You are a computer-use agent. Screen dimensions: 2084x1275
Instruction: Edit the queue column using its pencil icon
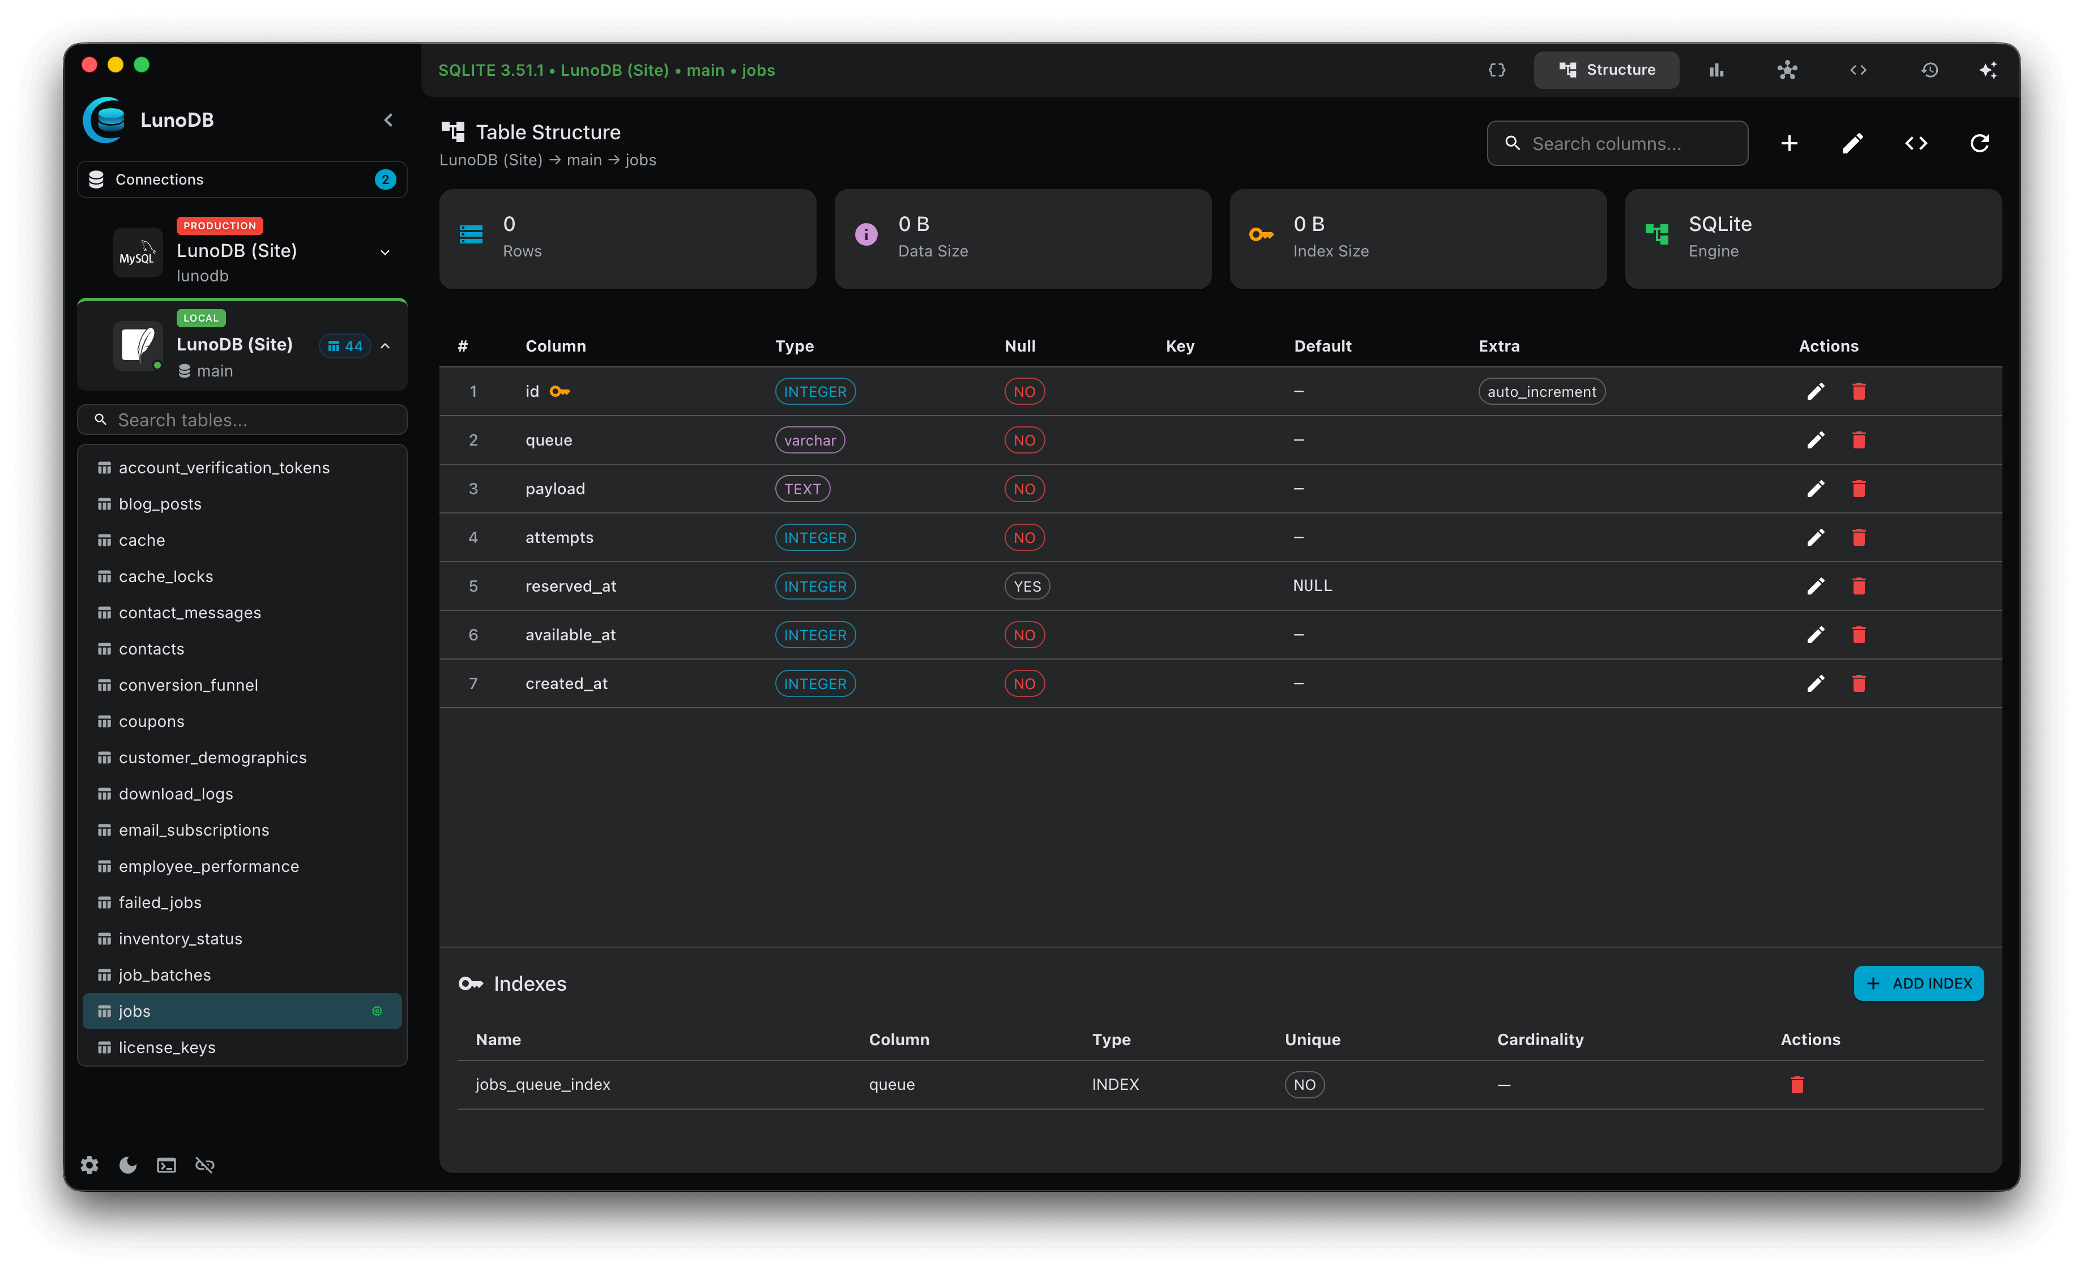tap(1815, 440)
